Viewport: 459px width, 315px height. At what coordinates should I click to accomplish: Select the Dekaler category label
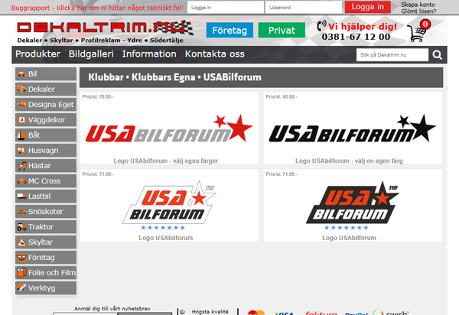click(41, 89)
